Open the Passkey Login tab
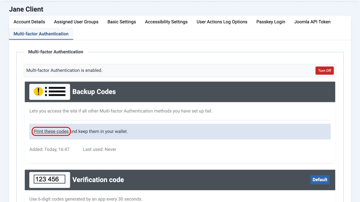 pos(271,22)
